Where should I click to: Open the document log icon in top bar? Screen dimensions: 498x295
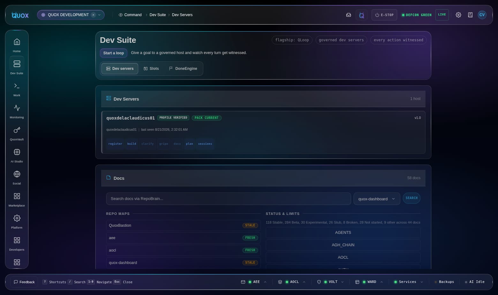470,15
